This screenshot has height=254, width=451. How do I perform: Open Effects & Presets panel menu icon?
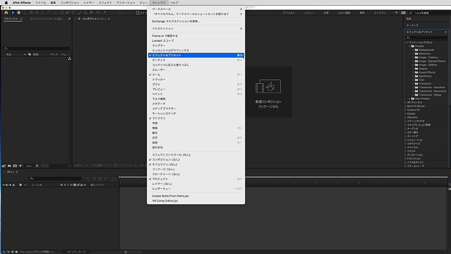click(x=446, y=32)
